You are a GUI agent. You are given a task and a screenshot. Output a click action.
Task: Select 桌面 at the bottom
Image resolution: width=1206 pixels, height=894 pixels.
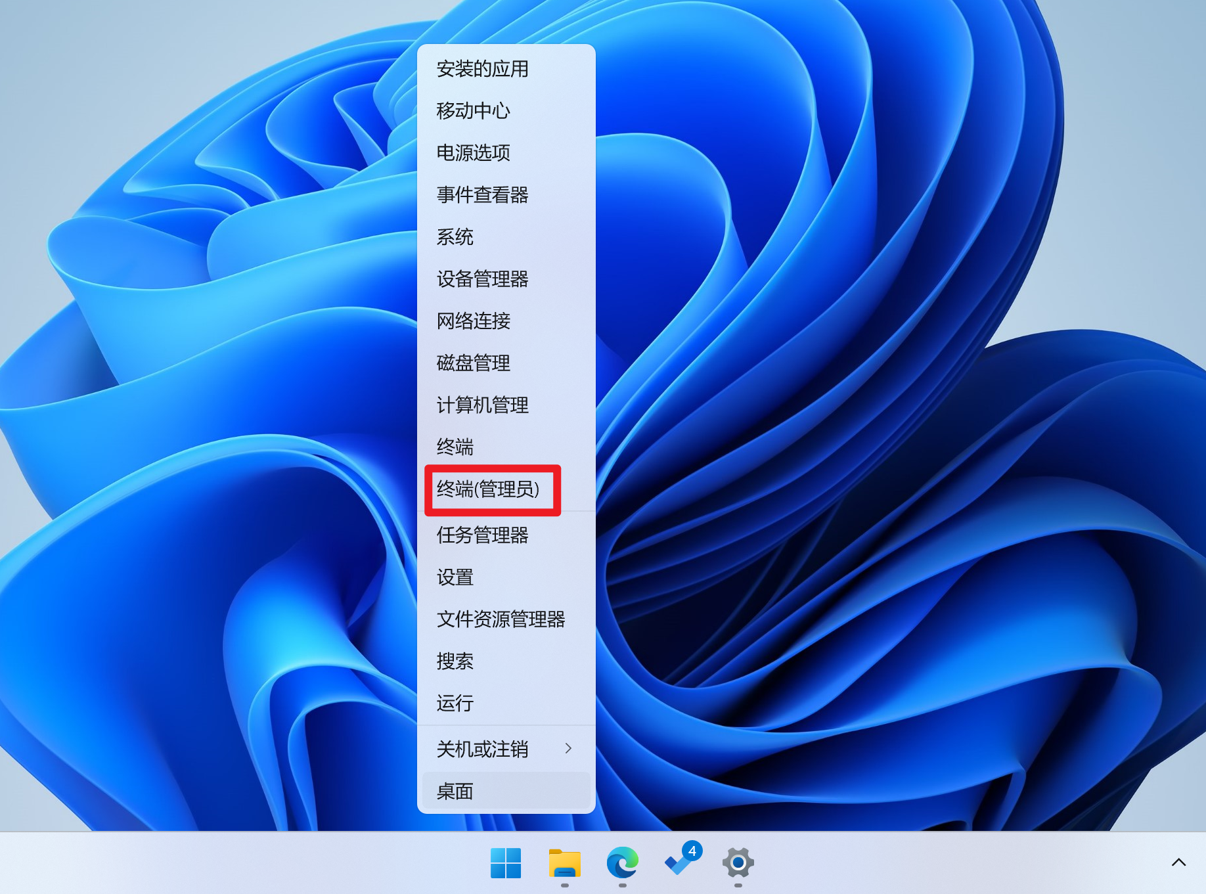[456, 791]
